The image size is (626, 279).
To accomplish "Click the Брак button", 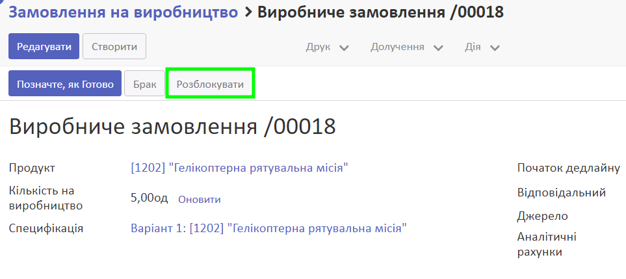I will (x=144, y=85).
